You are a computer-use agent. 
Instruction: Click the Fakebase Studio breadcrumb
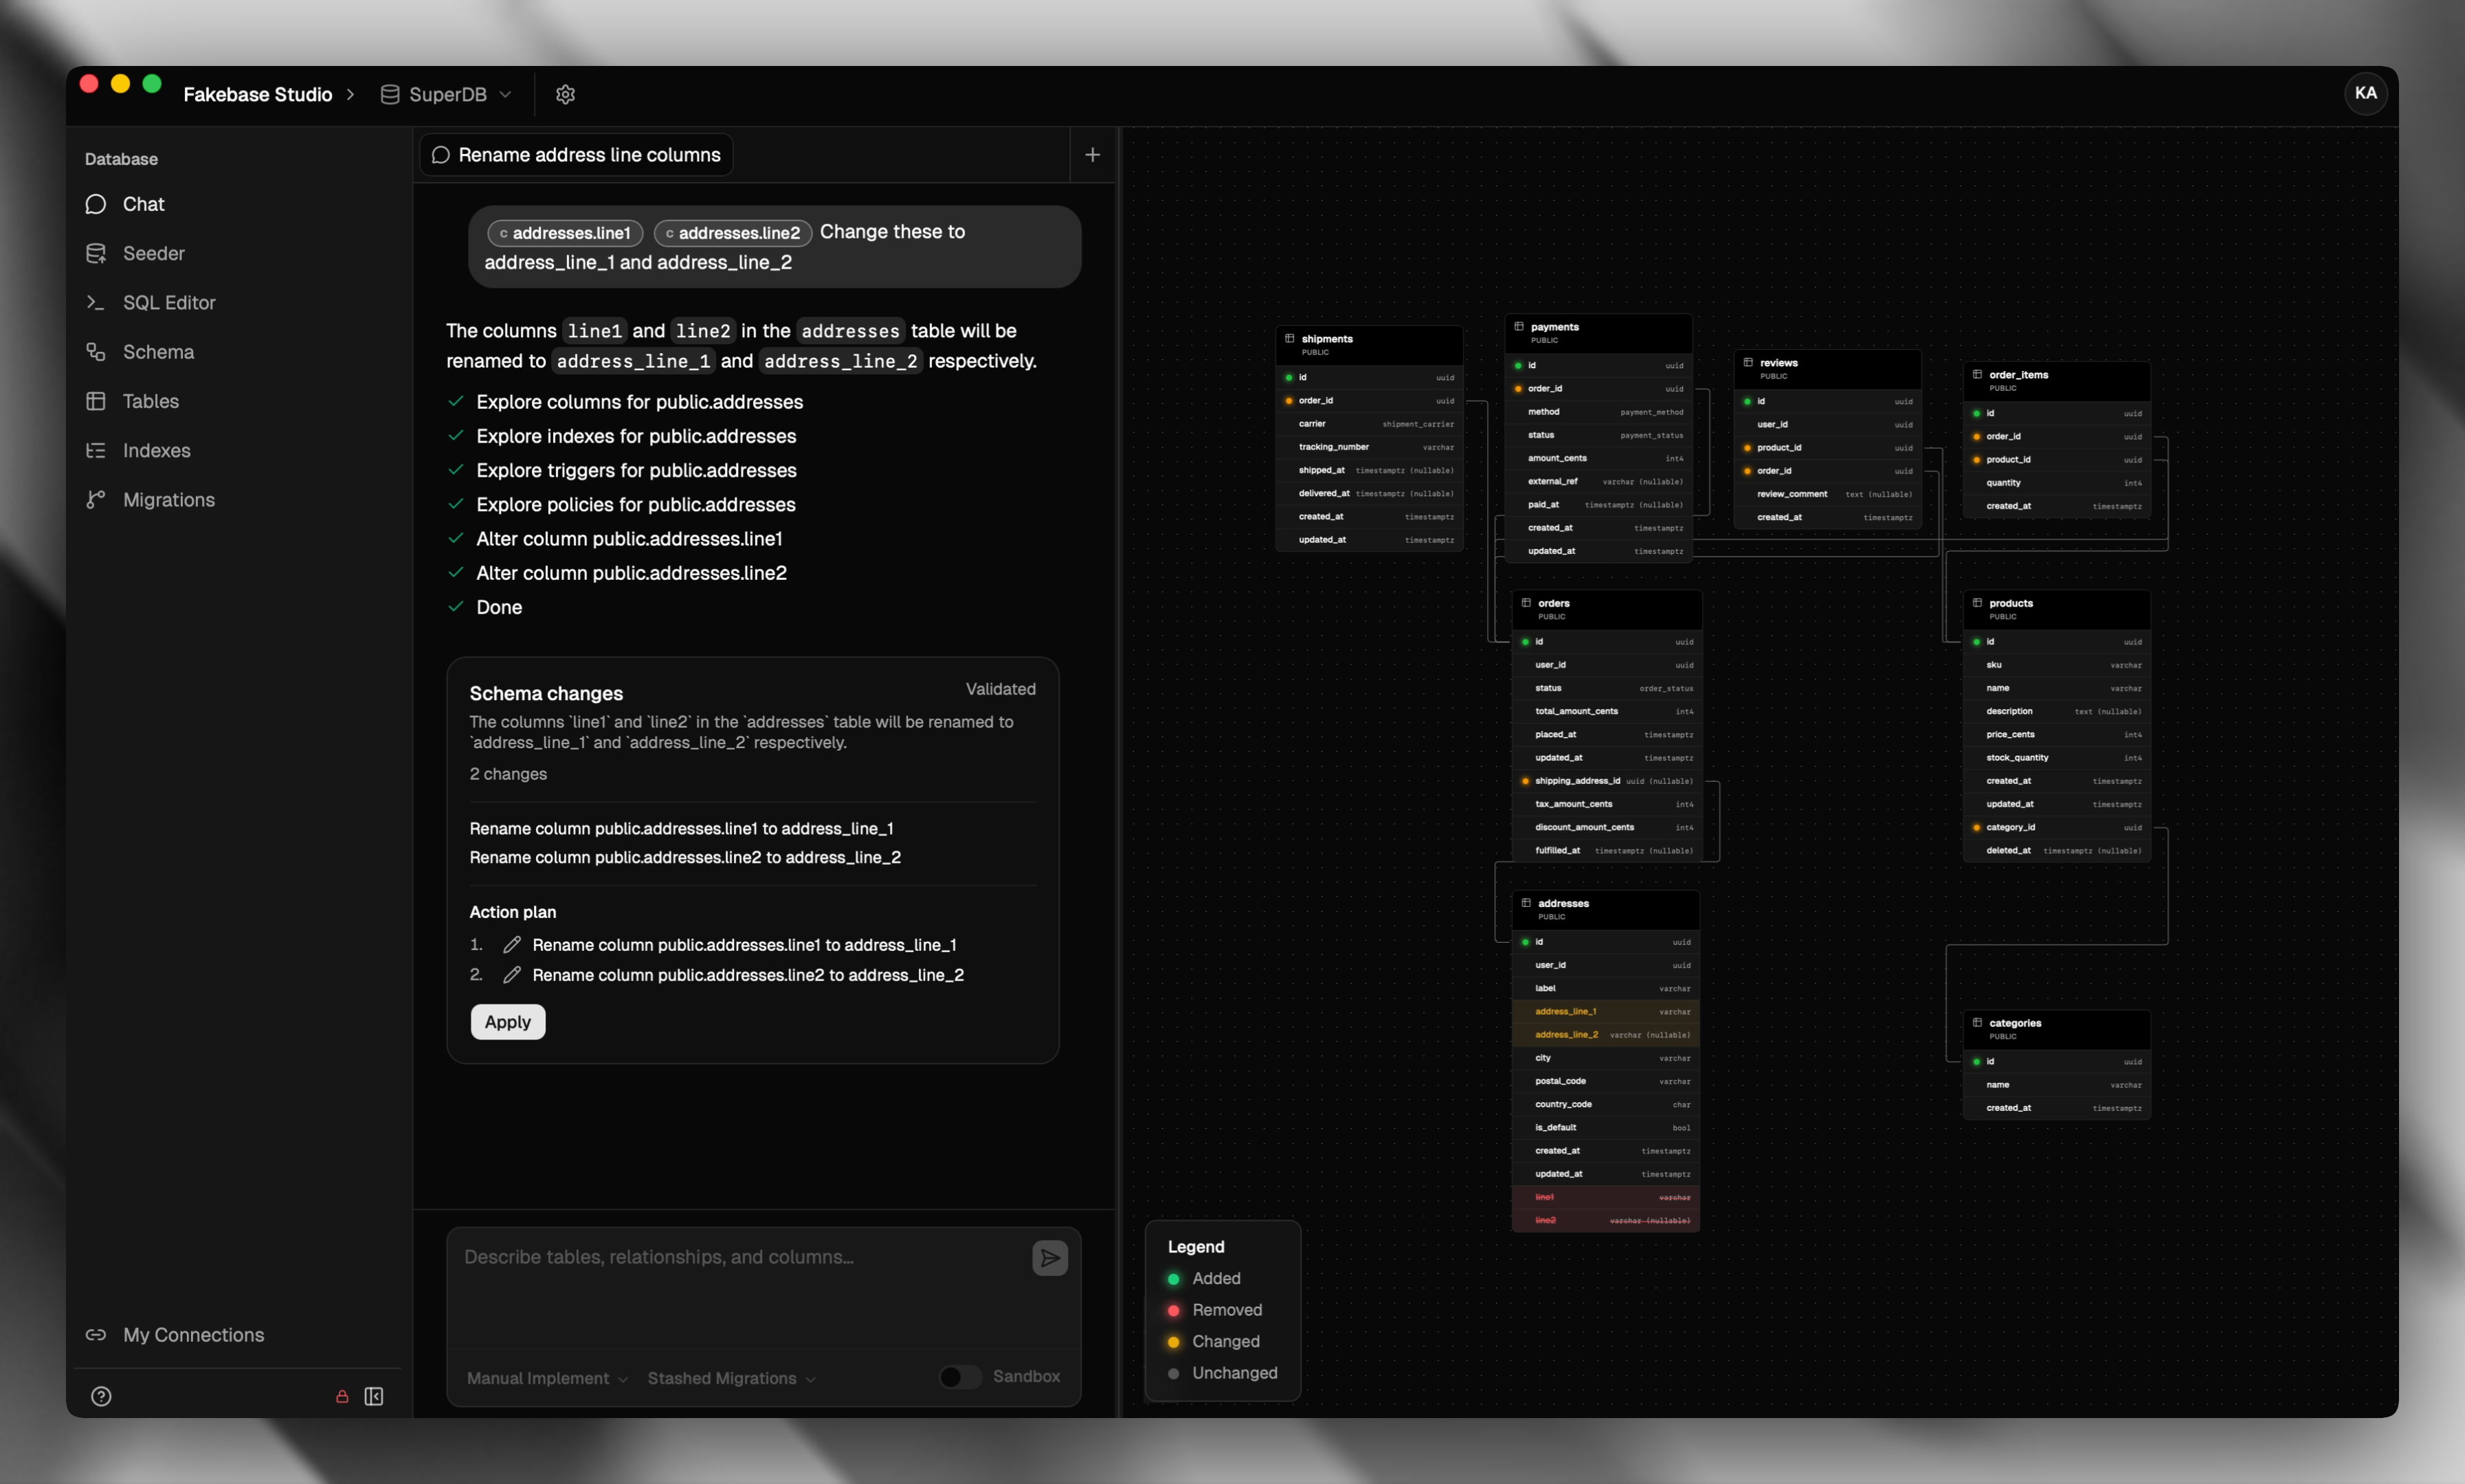pyautogui.click(x=258, y=94)
